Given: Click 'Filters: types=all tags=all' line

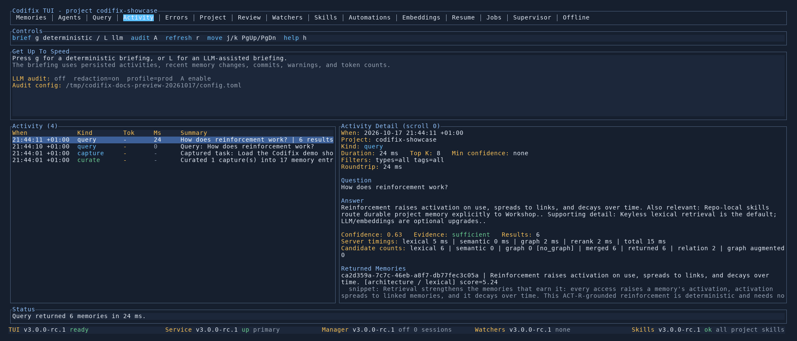Looking at the screenshot, I should point(393,160).
